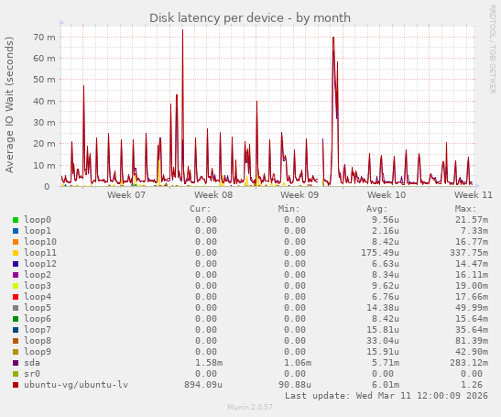This screenshot has height=417, width=501.
Task: Click the loop9 max value 42.90m
Action: point(472,351)
